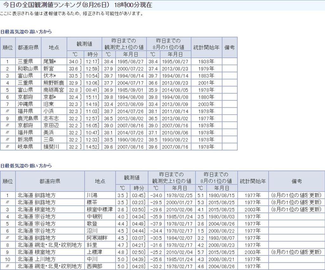
Task: Select the 伏木 observation point
Action: click(x=50, y=76)
